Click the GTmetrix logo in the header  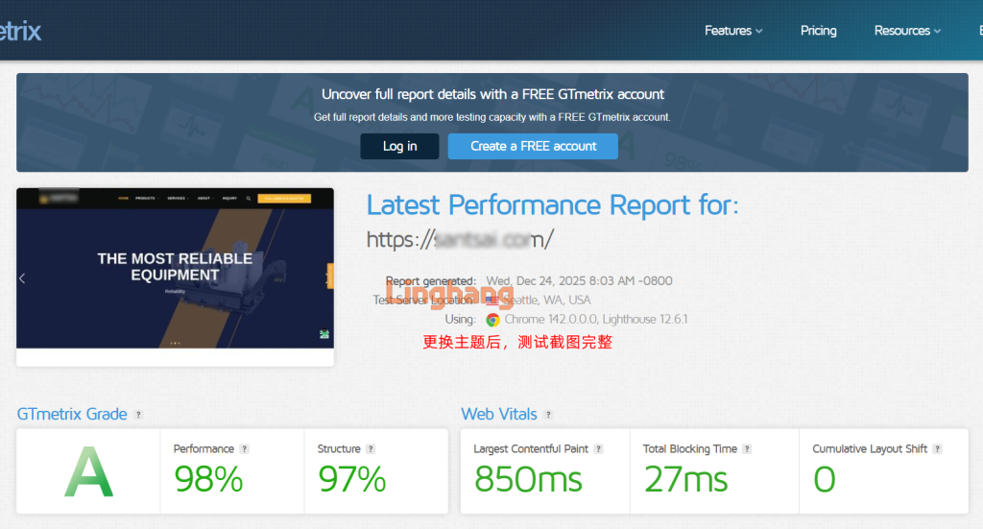(19, 31)
